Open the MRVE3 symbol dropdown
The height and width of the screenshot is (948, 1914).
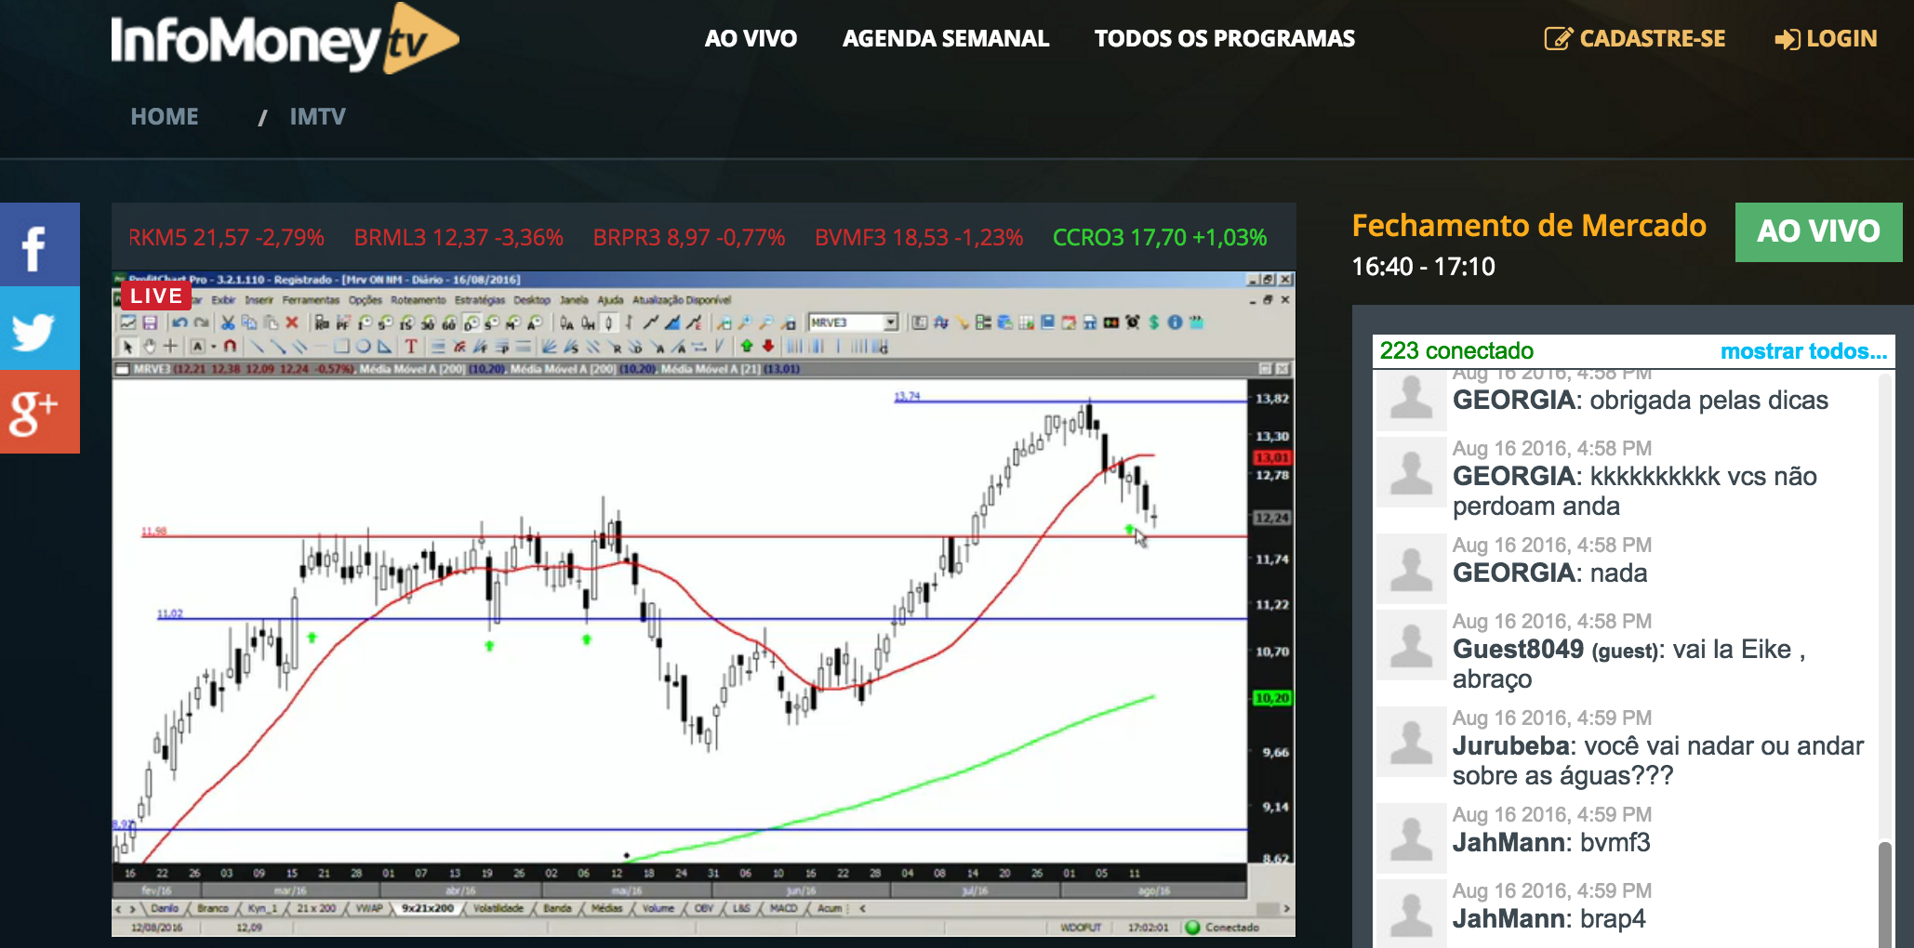(891, 323)
